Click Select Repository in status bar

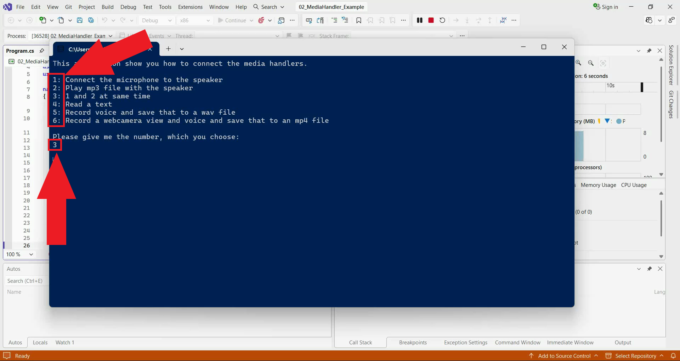point(635,356)
